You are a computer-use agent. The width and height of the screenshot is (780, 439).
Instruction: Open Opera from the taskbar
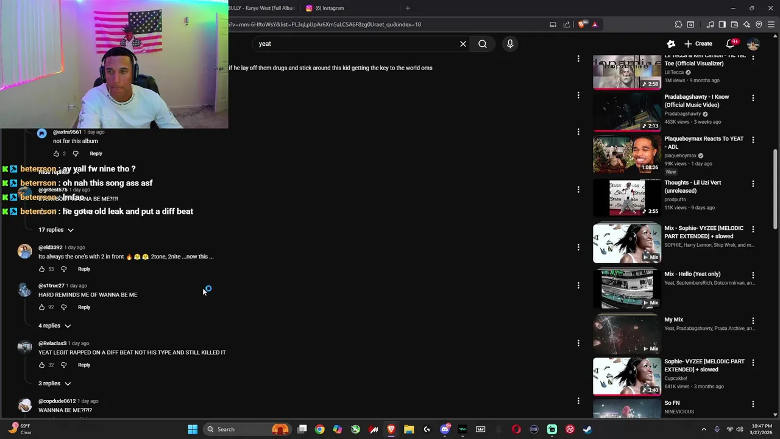coord(516,429)
